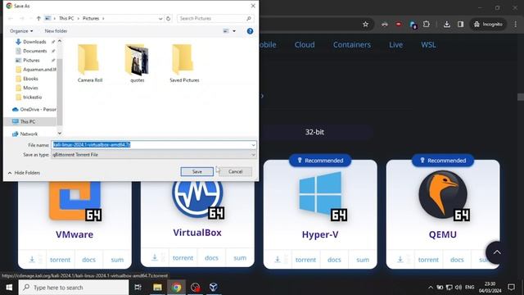The width and height of the screenshot is (524, 295).
Task: Refresh the Pictures folder view
Action: pos(168,18)
